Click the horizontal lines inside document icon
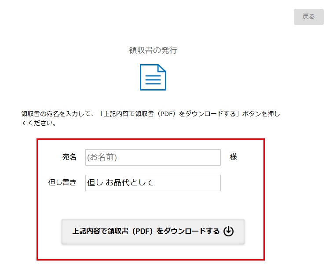This screenshot has width=329, height=268. pyautogui.click(x=153, y=80)
